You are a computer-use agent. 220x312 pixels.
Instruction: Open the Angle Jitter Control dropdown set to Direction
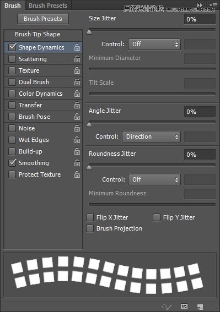[152, 136]
